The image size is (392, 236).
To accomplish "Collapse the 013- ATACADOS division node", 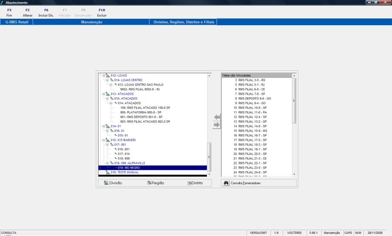I will click(104, 94).
